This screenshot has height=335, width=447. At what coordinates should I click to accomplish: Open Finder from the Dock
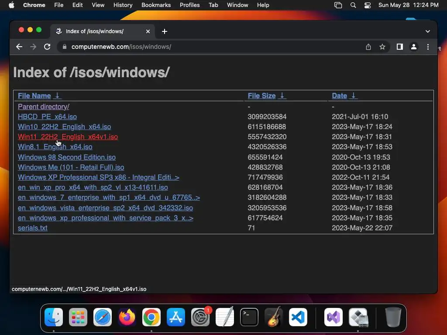click(x=54, y=317)
